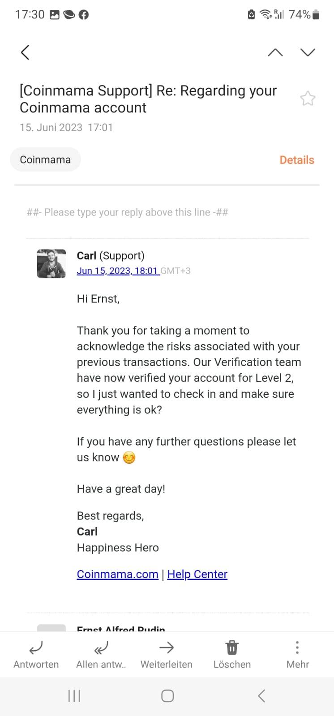Reply to all with Allen antw.
This screenshot has height=716, width=334.
[x=101, y=654]
